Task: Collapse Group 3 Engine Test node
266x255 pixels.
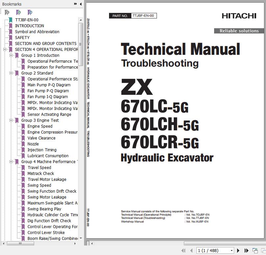Action: coord(11,120)
